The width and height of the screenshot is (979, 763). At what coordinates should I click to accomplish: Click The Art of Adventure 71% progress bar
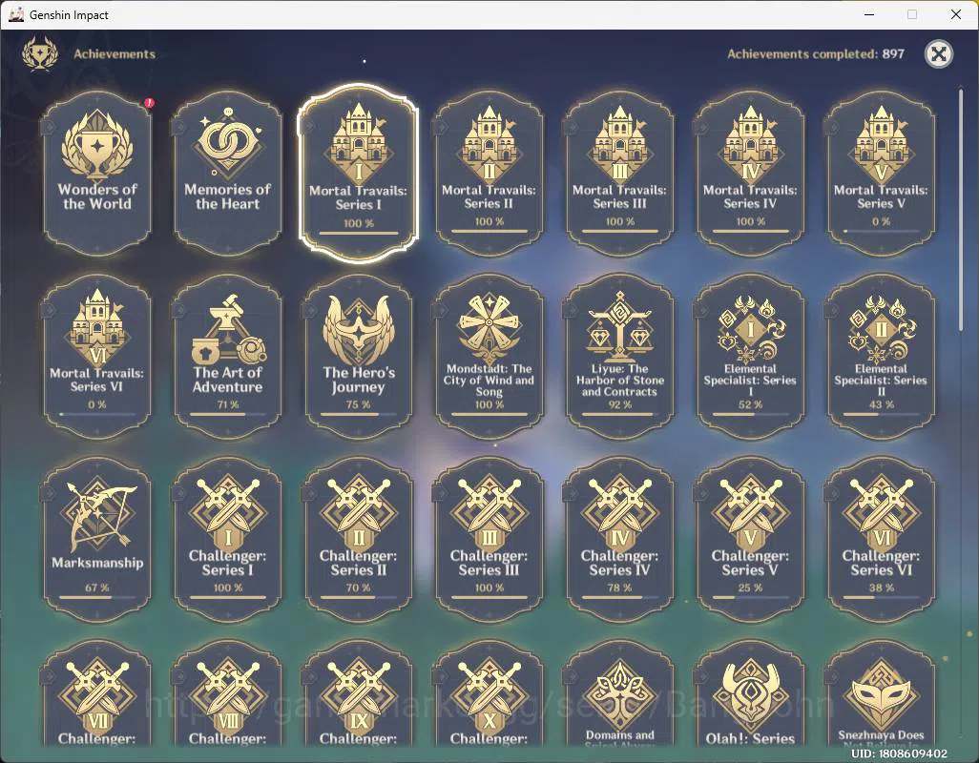[228, 414]
